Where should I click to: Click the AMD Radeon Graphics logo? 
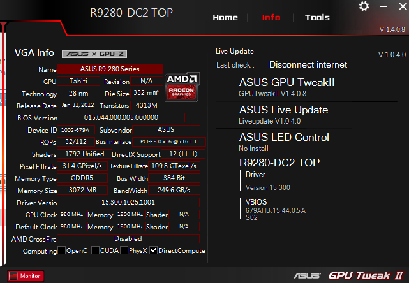[182, 87]
